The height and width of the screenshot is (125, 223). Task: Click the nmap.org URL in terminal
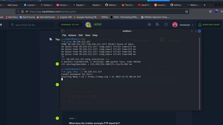point(98,77)
